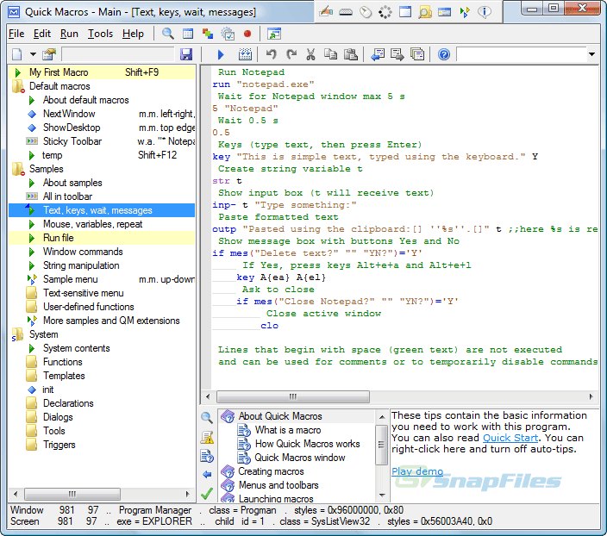Open the Run menu
The width and height of the screenshot is (607, 536).
(69, 34)
